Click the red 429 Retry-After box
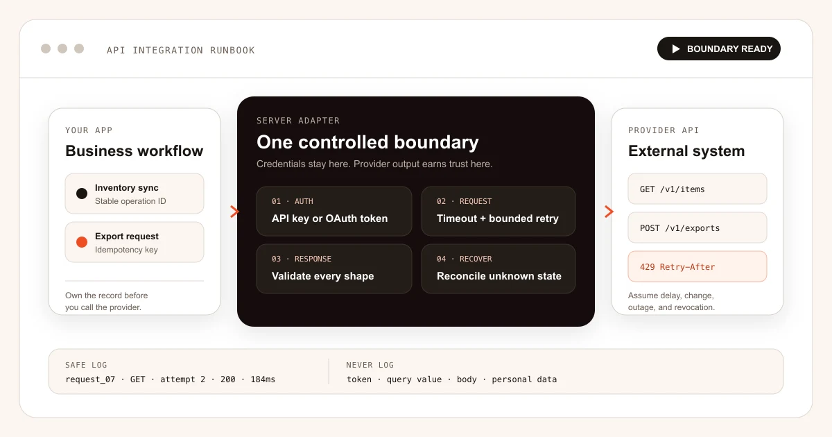The width and height of the screenshot is (832, 437). [x=697, y=266]
